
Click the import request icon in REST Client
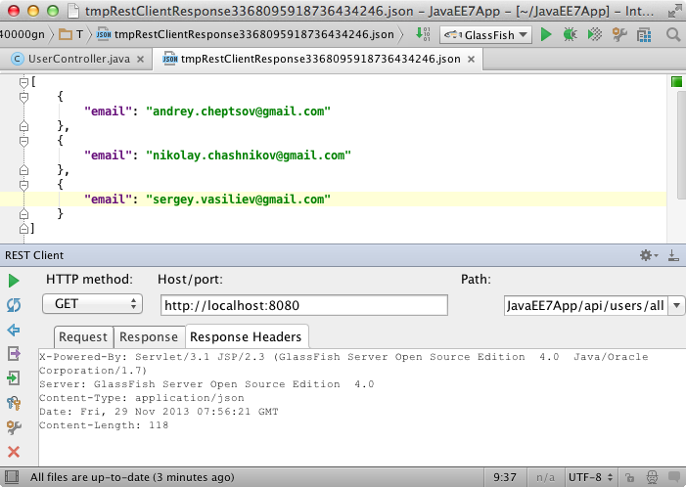(x=14, y=377)
